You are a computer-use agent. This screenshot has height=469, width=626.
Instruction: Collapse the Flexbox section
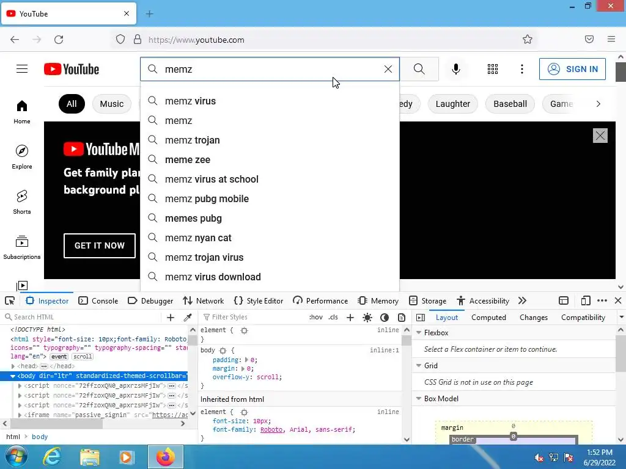[x=419, y=333]
